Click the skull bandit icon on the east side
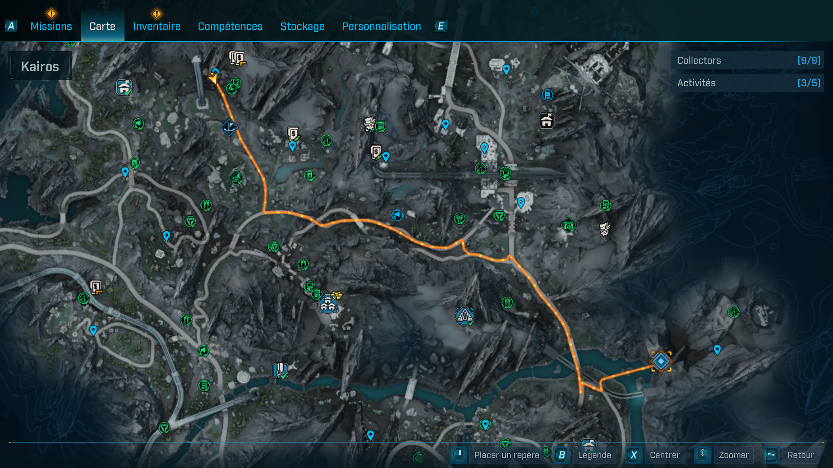 (x=604, y=228)
